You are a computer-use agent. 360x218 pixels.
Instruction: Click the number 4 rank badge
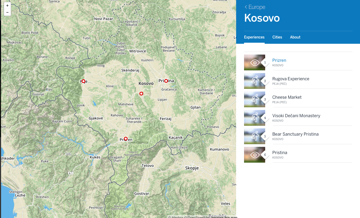coord(265,118)
